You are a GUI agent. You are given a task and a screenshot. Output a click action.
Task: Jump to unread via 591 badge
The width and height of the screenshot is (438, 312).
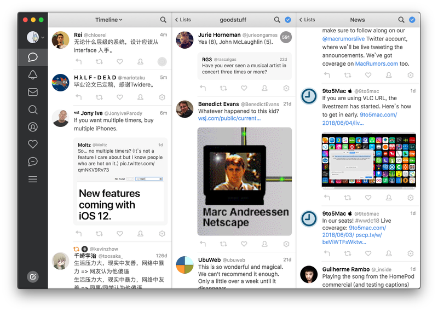point(286,37)
